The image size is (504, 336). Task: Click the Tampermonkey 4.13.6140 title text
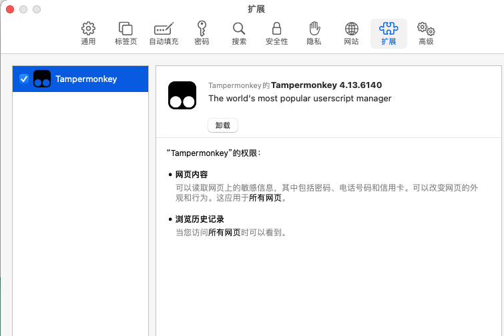[326, 85]
